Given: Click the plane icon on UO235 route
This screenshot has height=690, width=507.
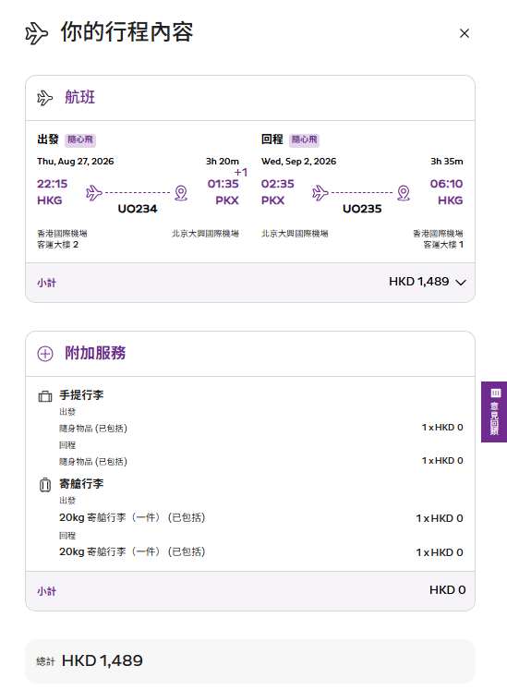Looking at the screenshot, I should 320,193.
